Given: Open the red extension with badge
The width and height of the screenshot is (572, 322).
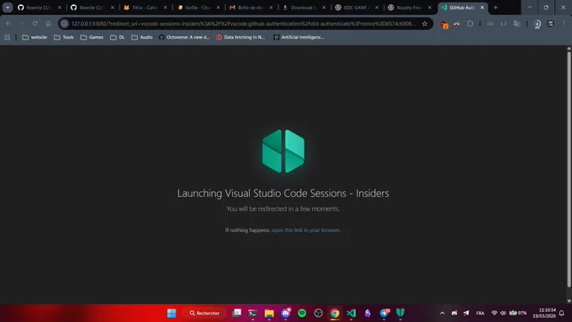Looking at the screenshot, I should pyautogui.click(x=444, y=24).
